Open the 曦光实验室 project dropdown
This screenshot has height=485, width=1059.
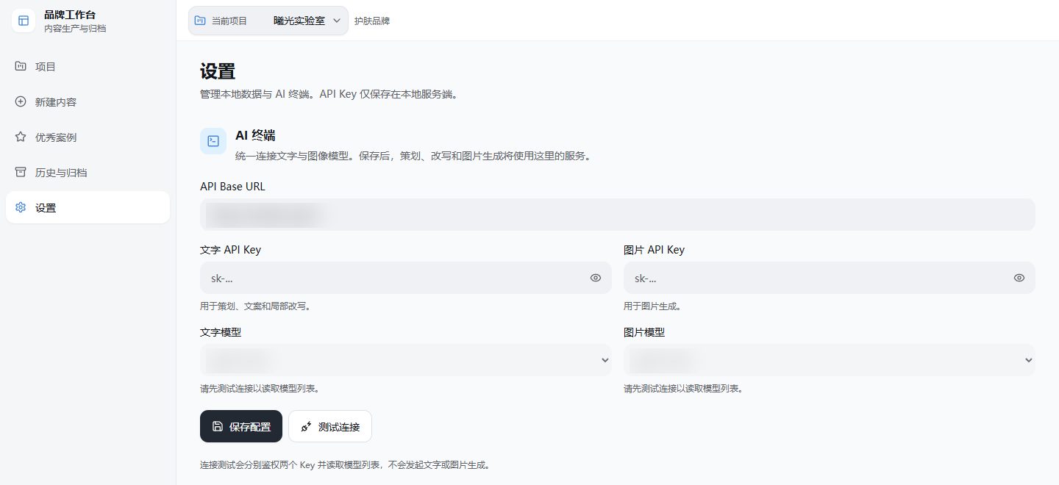tap(268, 21)
